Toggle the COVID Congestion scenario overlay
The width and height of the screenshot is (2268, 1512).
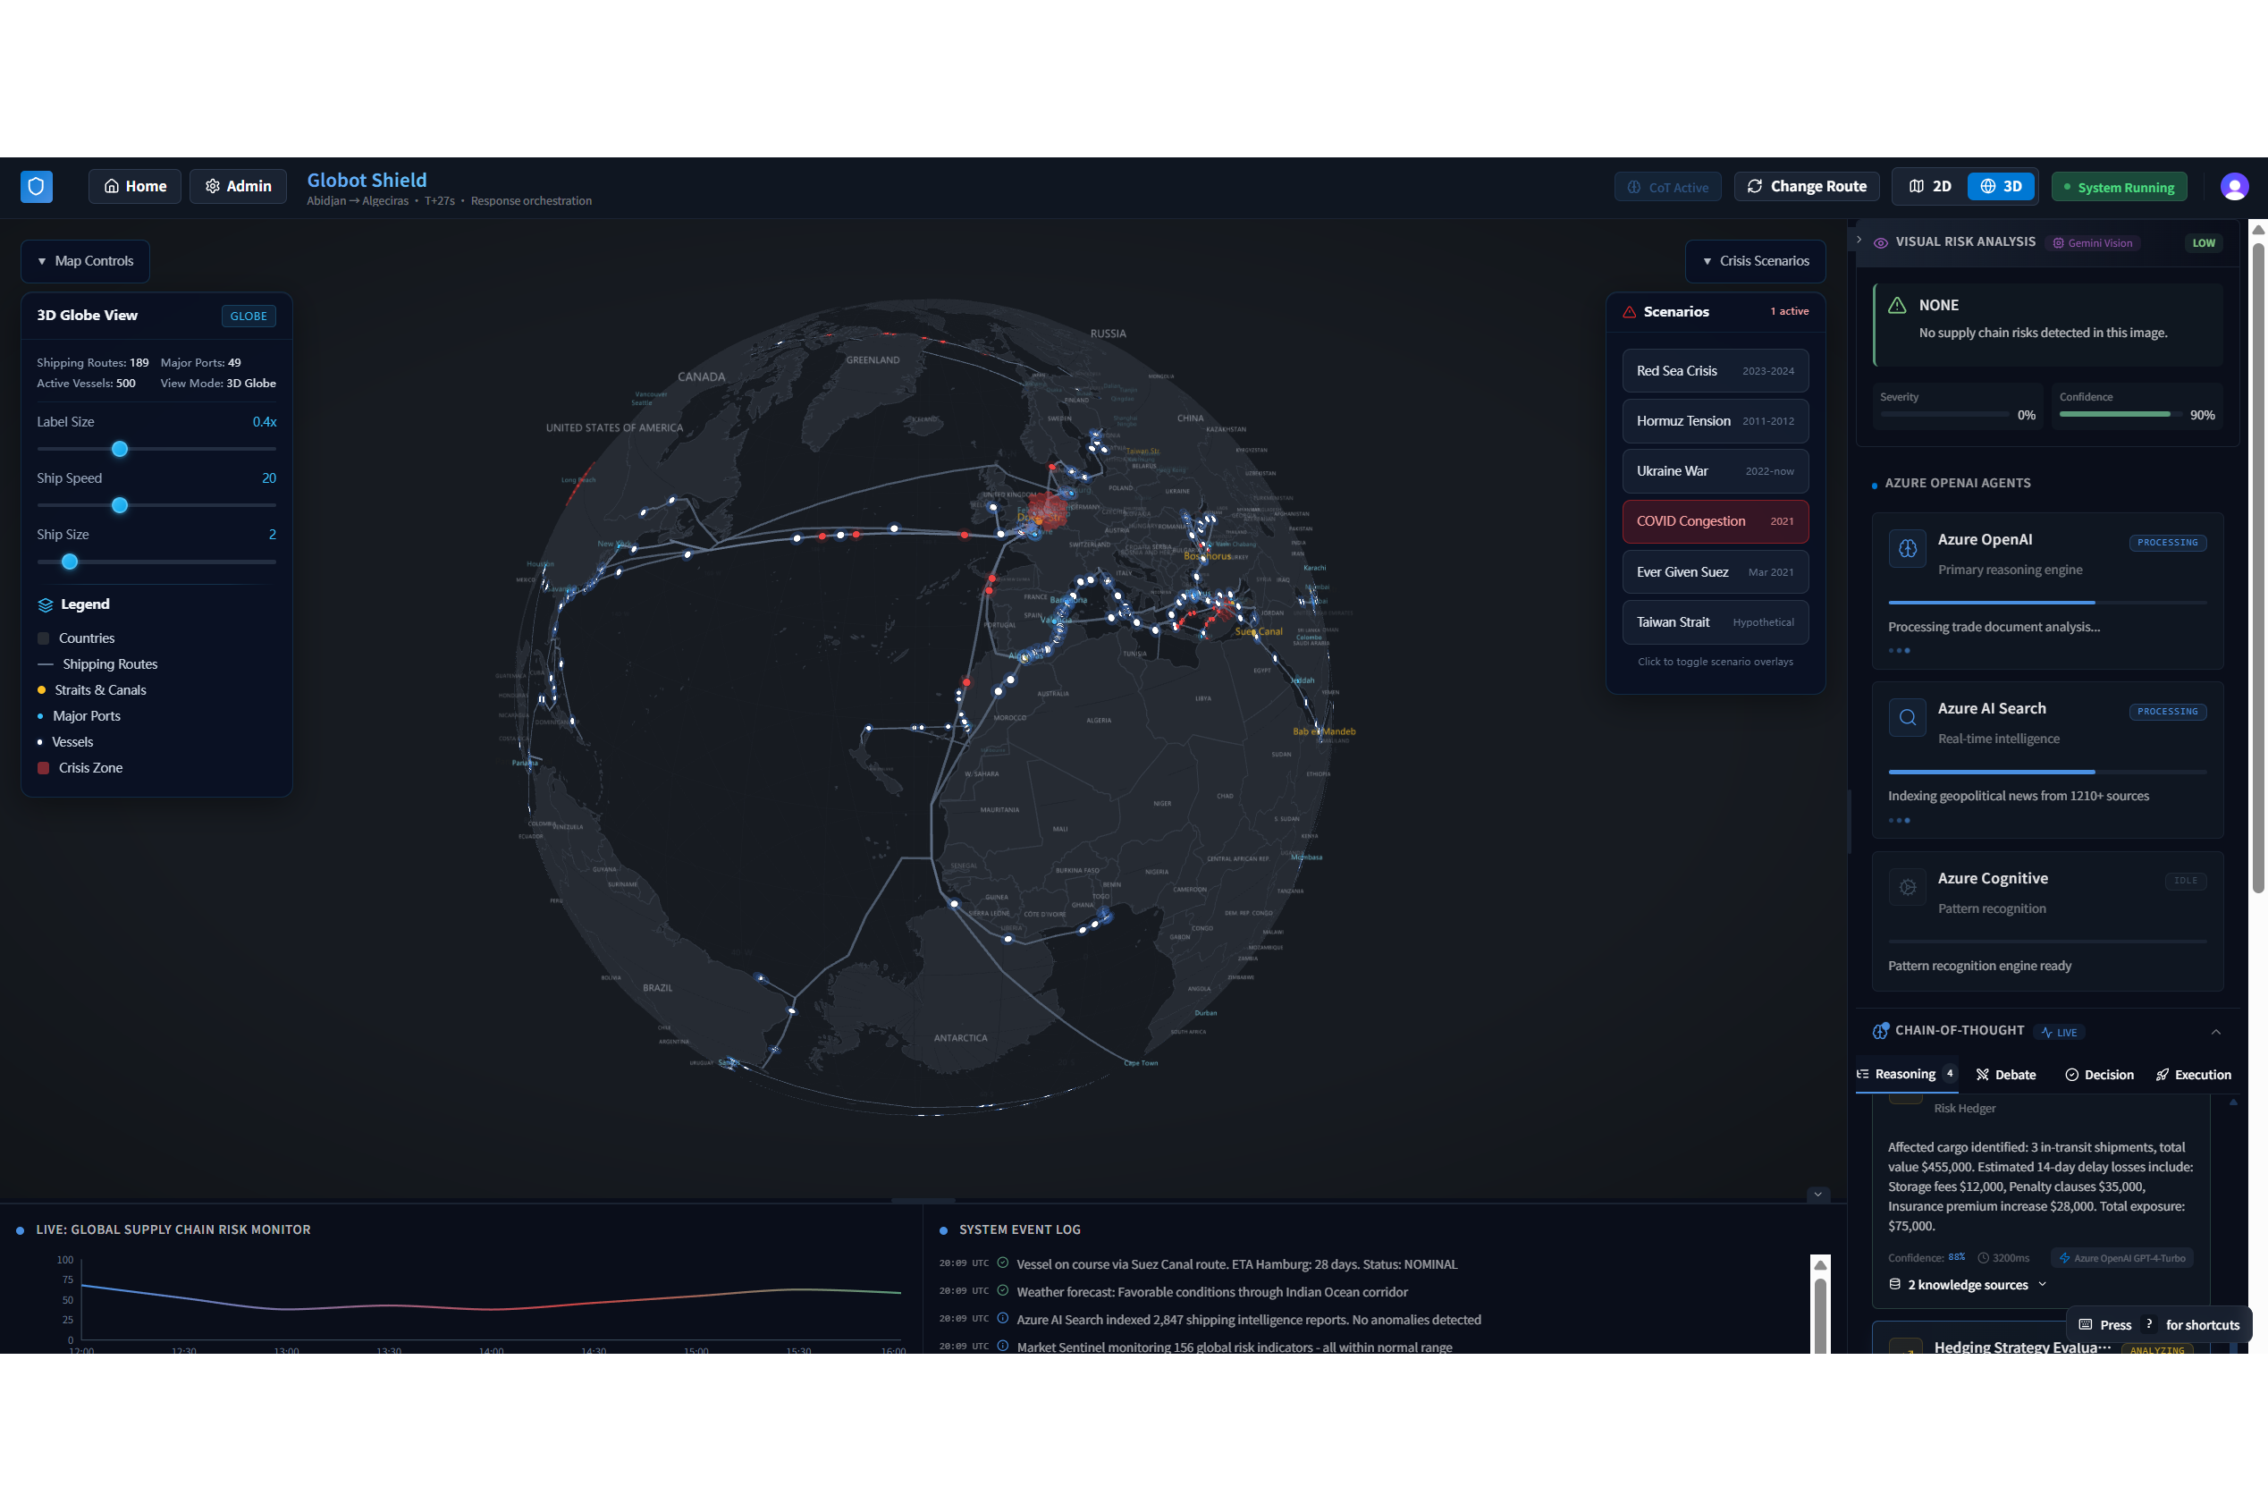(x=1714, y=521)
